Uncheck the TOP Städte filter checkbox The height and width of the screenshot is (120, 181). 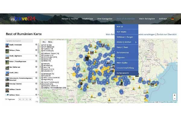pos(43,46)
